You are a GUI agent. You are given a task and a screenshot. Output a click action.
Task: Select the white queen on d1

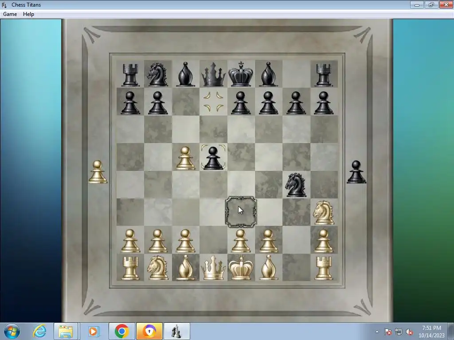[x=213, y=268]
